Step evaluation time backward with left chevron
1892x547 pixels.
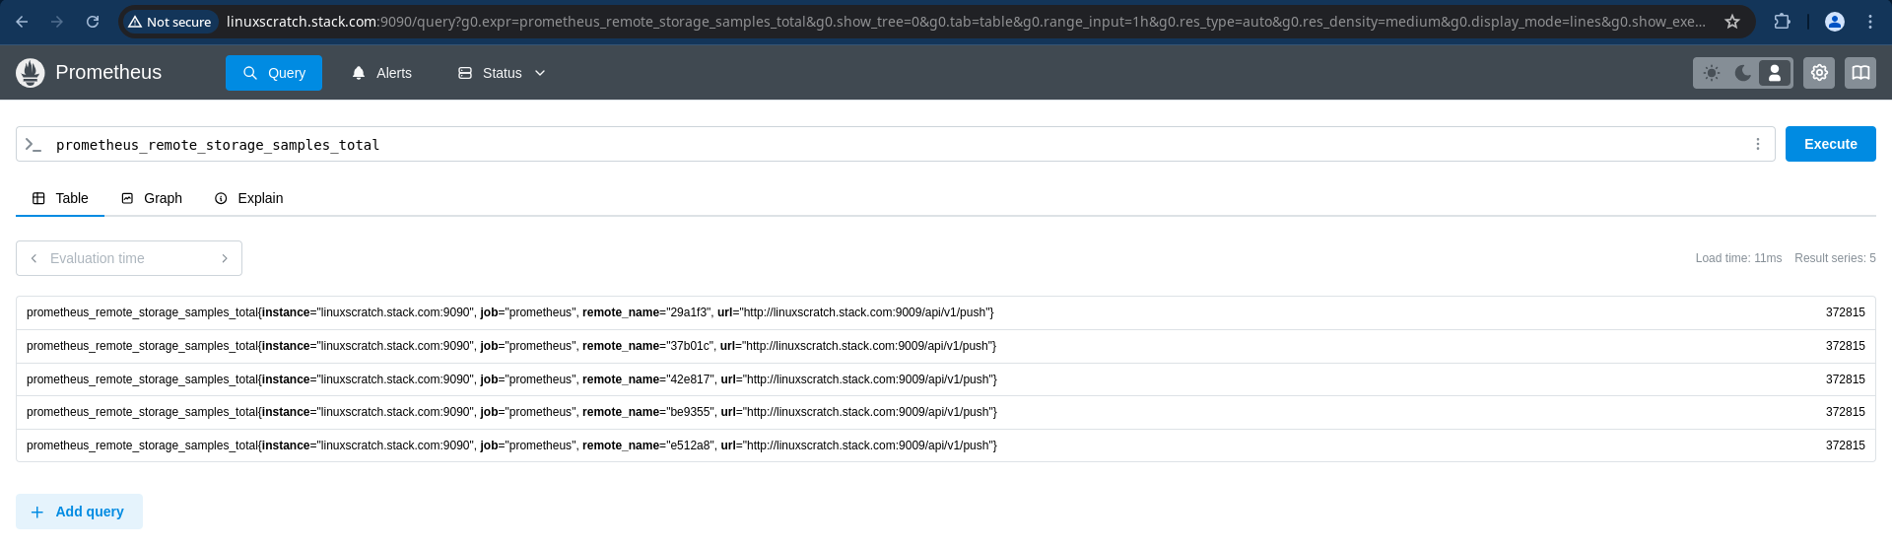click(x=34, y=258)
